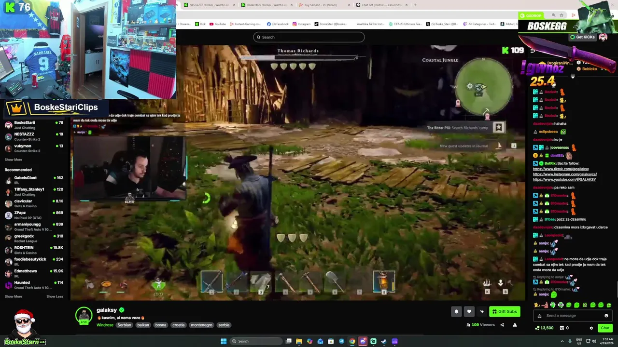Select the croatia stream tag
618x347 pixels.
[178, 325]
